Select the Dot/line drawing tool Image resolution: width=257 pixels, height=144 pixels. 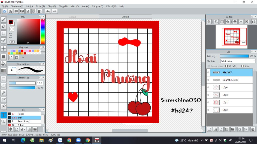point(4,40)
